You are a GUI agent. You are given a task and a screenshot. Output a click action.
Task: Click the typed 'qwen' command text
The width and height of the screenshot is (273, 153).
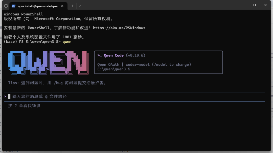click(67, 42)
